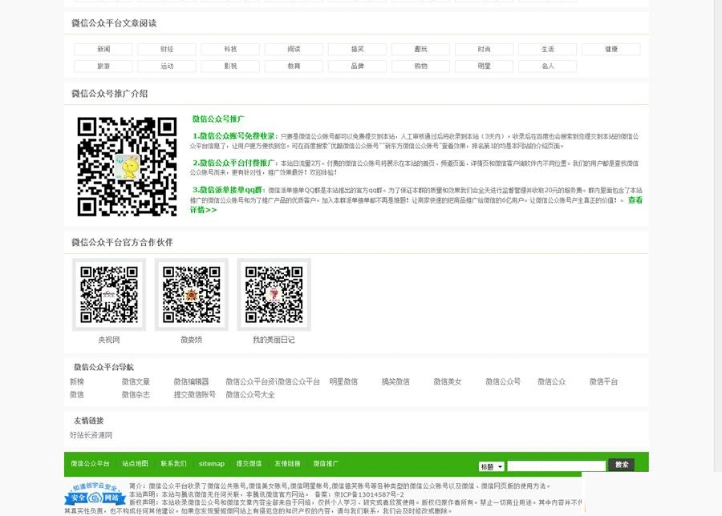Open the 购物 article category
Viewport: 722px width, 516px height.
421,67
